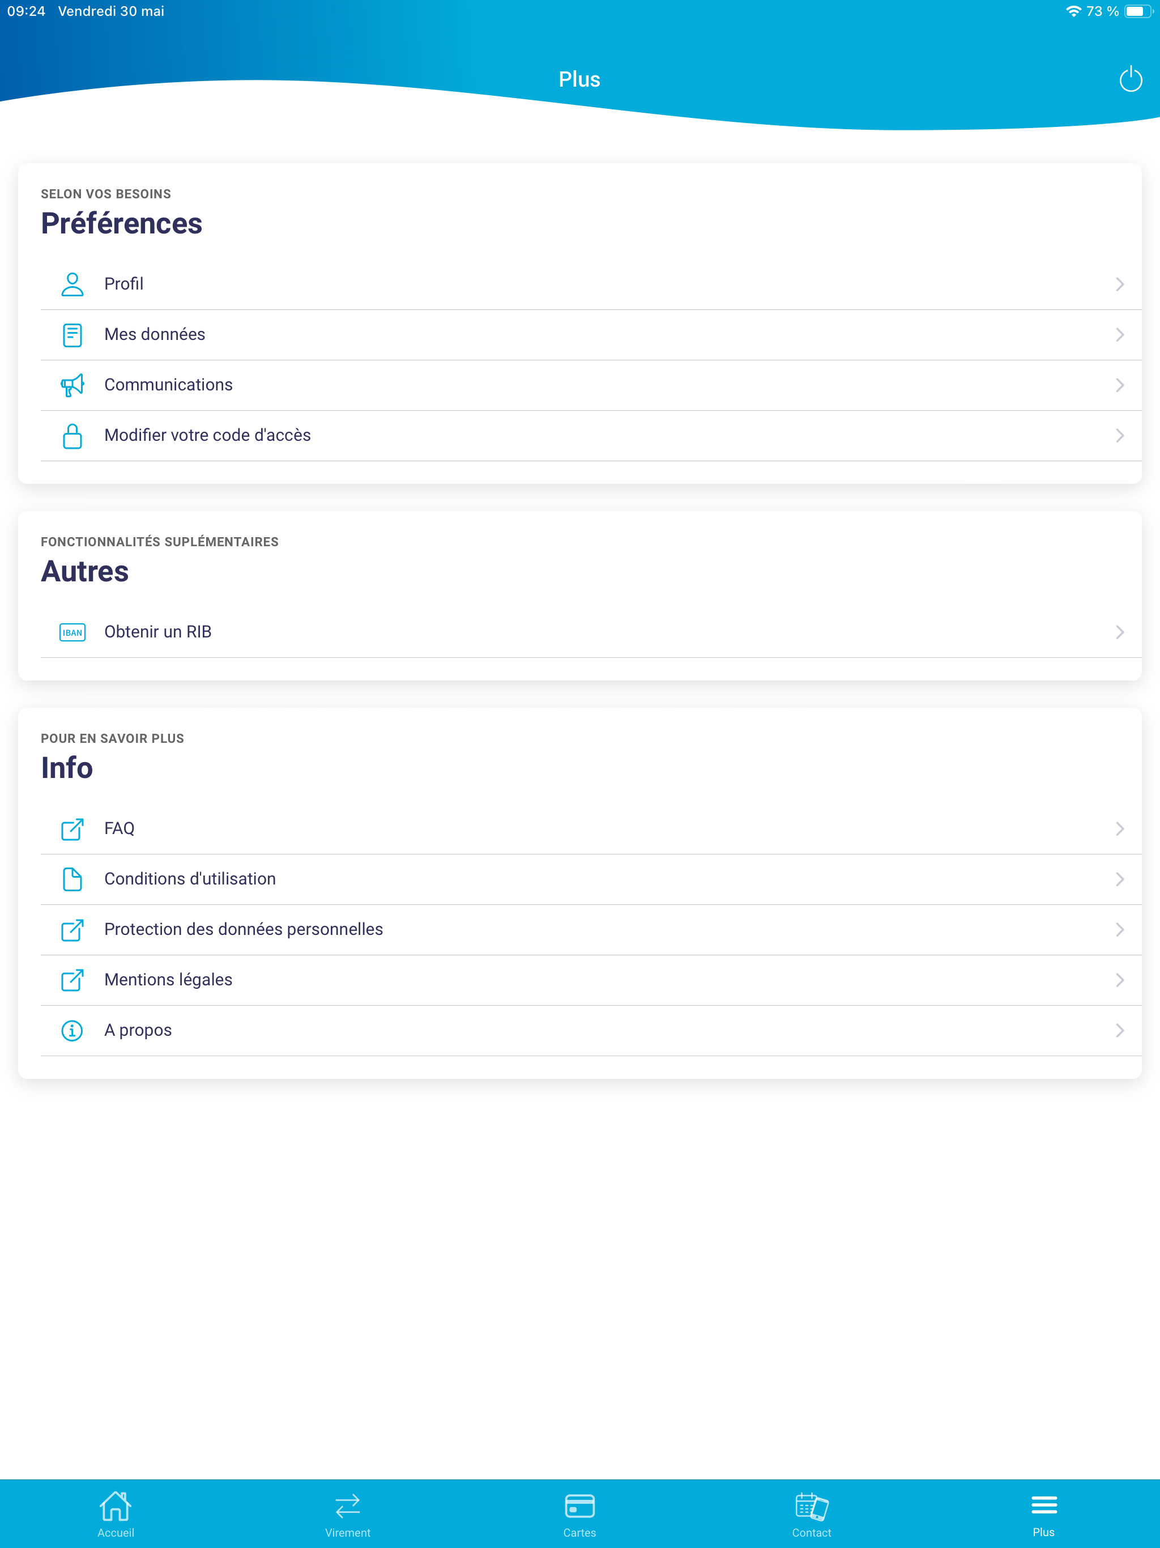Tap the padlock icon for code d'accès
Image resolution: width=1160 pixels, height=1548 pixels.
[x=72, y=435]
